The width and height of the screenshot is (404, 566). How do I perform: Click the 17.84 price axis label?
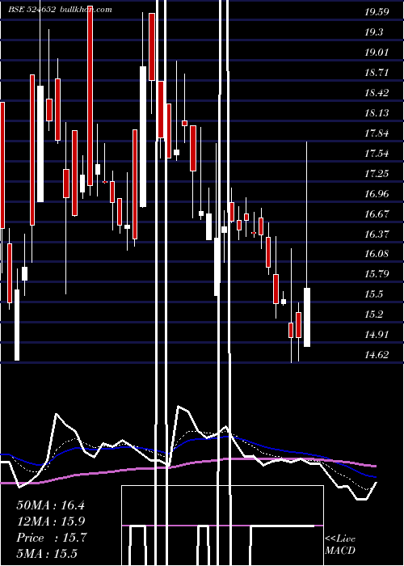(x=377, y=133)
